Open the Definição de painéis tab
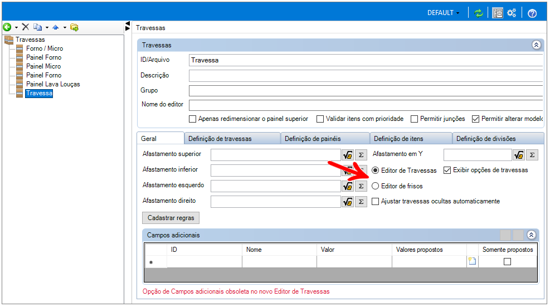 pyautogui.click(x=324, y=139)
